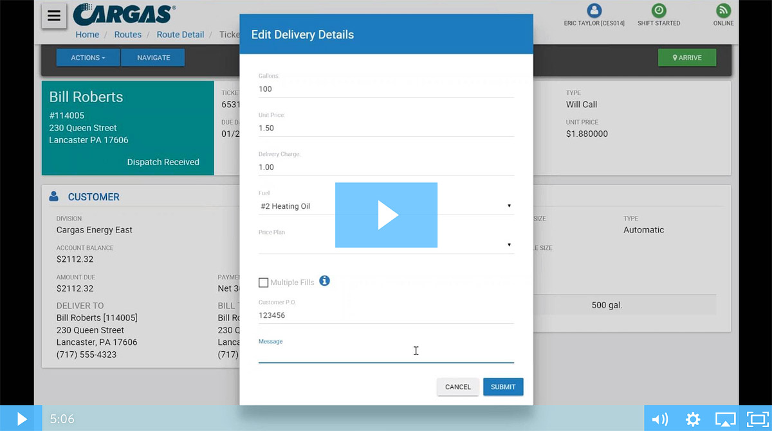Click the Gallons input field
This screenshot has width=772, height=431.
[x=386, y=89]
